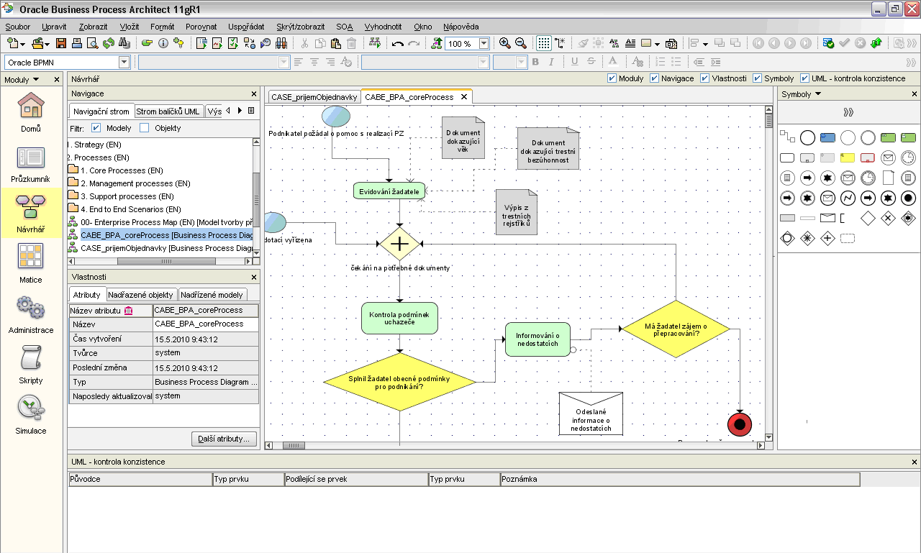Open the Domů module
The width and height of the screenshot is (921, 553).
tap(31, 113)
